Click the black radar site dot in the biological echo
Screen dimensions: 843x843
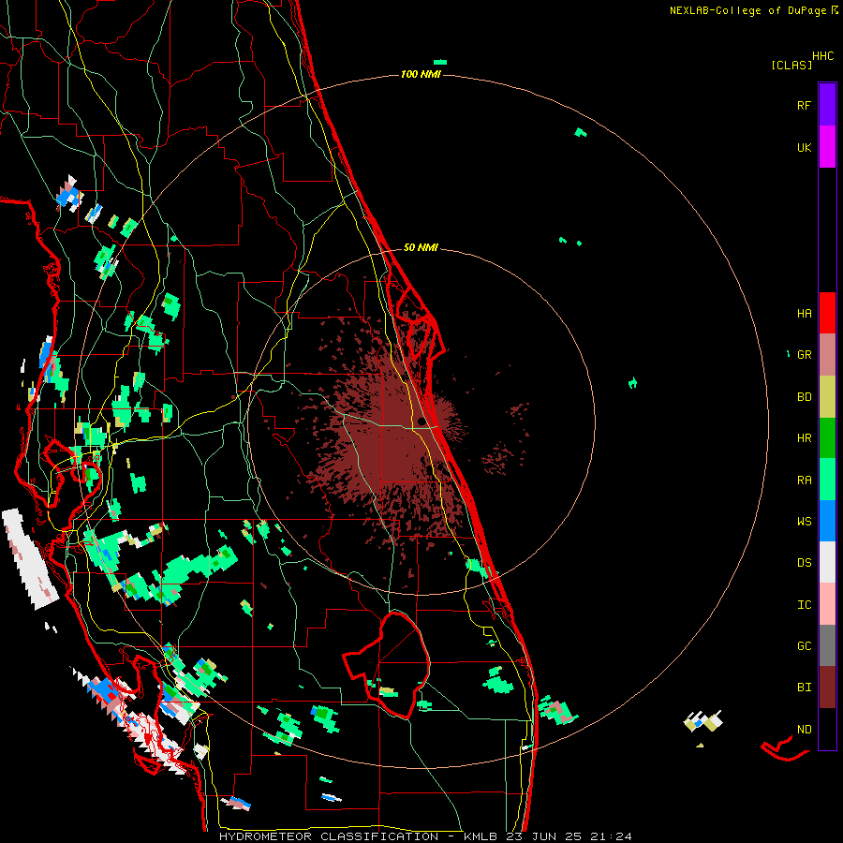click(421, 422)
